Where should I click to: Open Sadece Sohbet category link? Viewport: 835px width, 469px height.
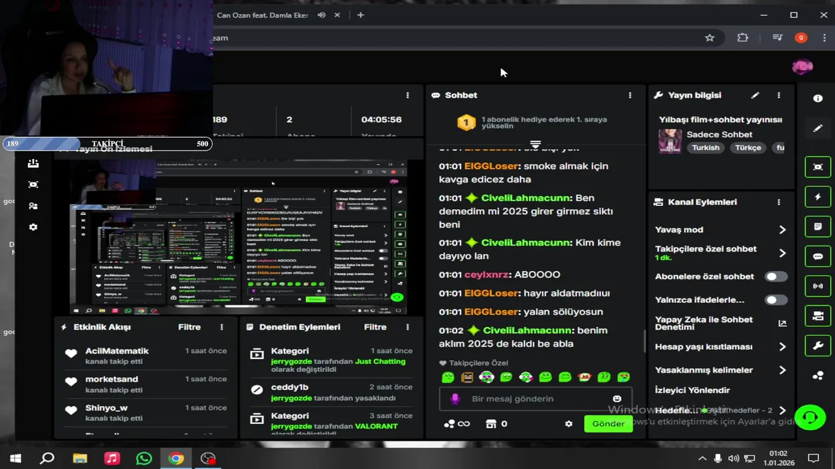coord(720,134)
